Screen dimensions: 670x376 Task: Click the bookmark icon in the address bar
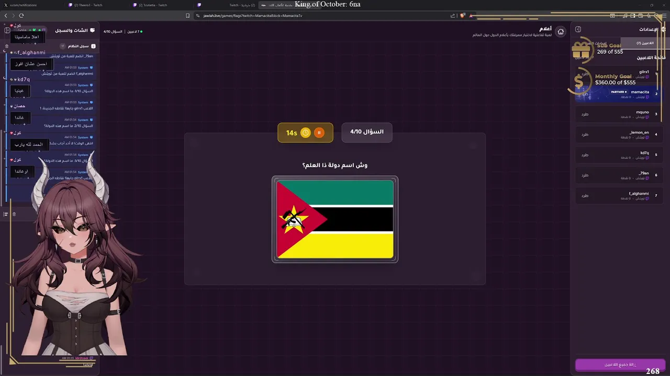coord(188,16)
